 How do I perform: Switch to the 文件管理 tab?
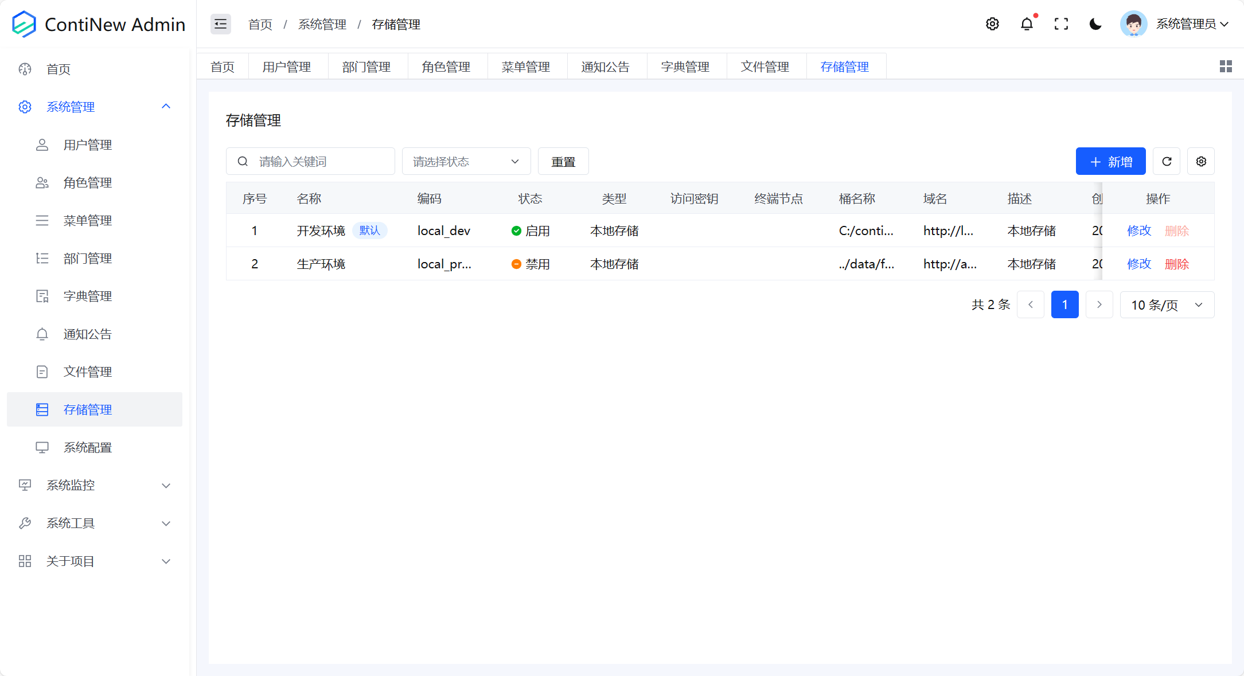click(x=765, y=67)
